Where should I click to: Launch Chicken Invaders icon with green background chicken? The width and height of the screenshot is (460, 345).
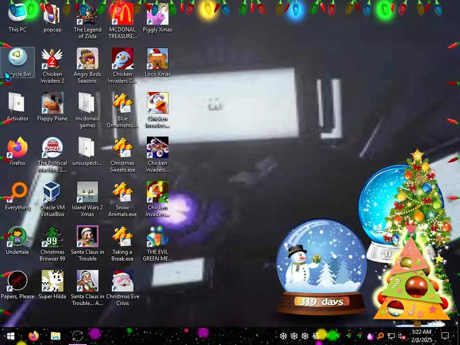tap(158, 199)
